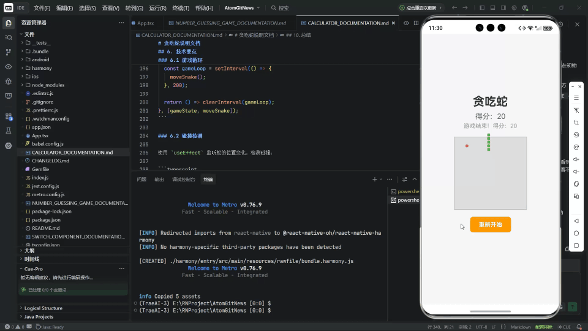
Task: Toggle emulator pointer-disabled icon
Action: tap(576, 110)
